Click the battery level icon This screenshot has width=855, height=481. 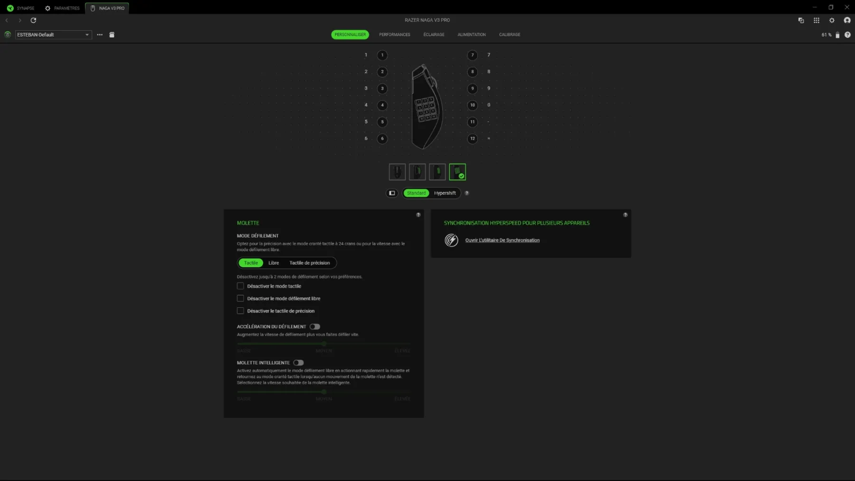(837, 35)
